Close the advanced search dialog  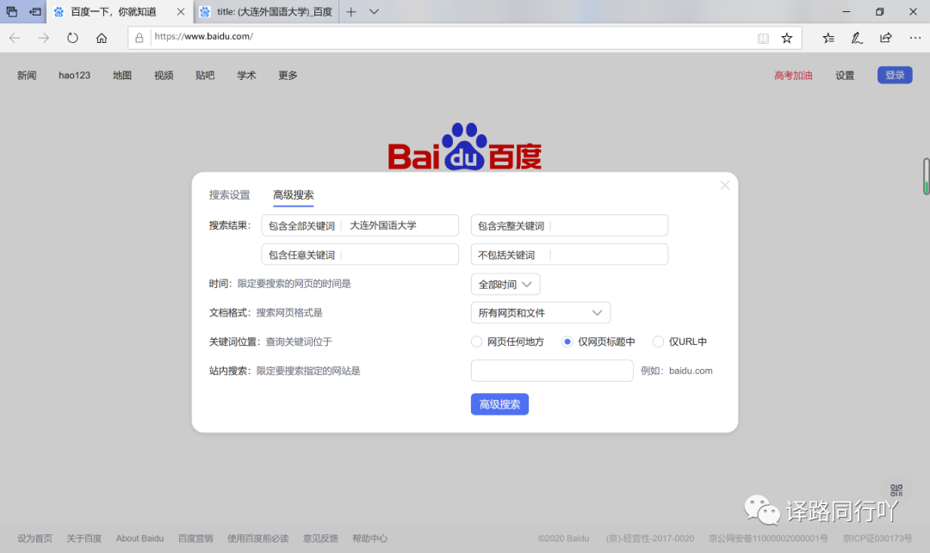click(725, 185)
